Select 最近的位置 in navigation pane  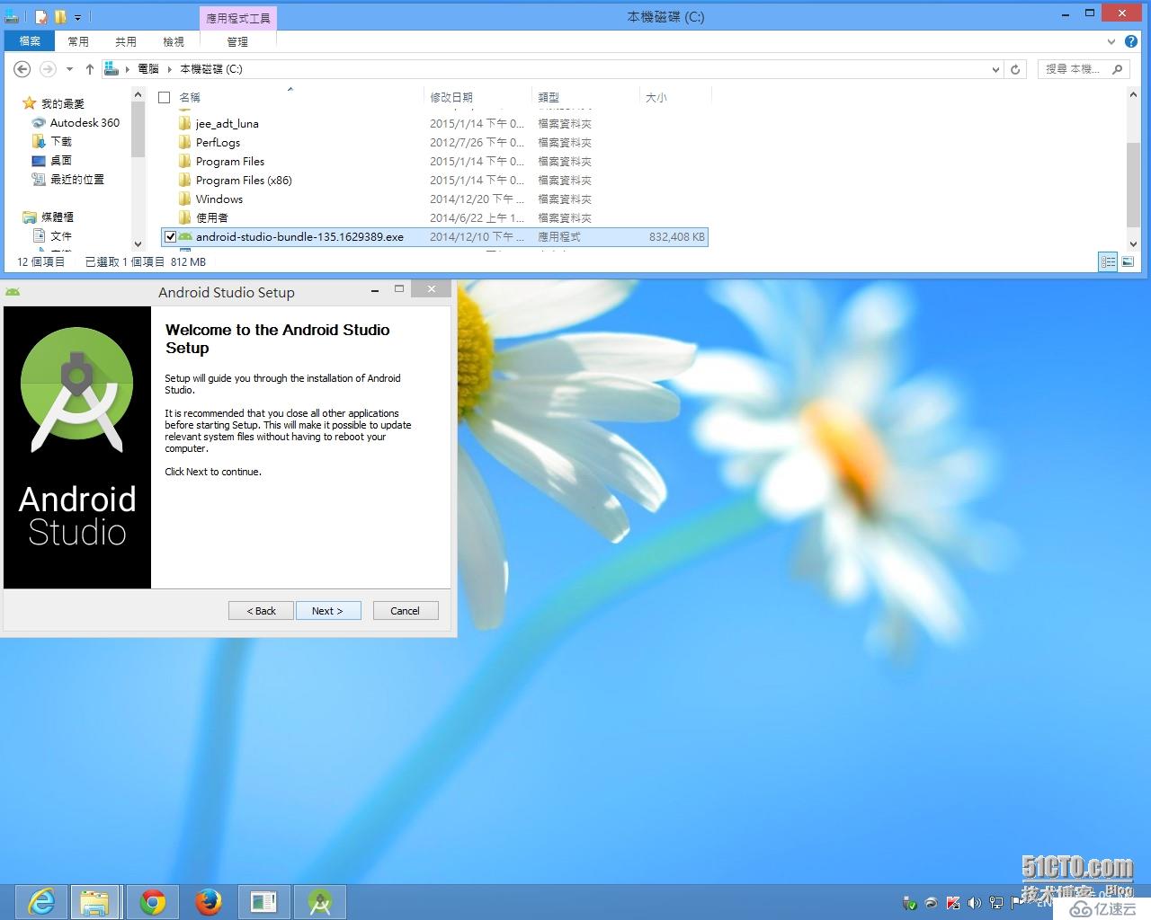[x=76, y=179]
